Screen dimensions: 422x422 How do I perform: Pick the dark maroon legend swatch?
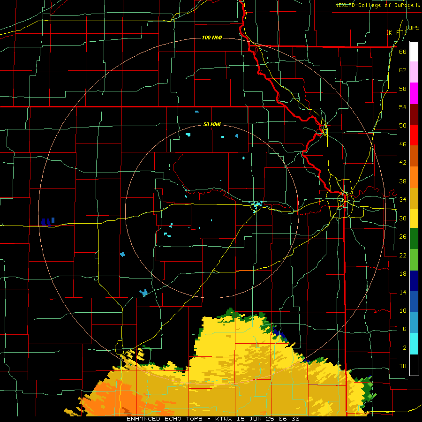[414, 114]
